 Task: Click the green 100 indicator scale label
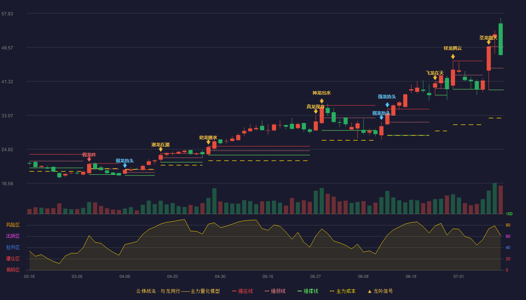pyautogui.click(x=509, y=214)
